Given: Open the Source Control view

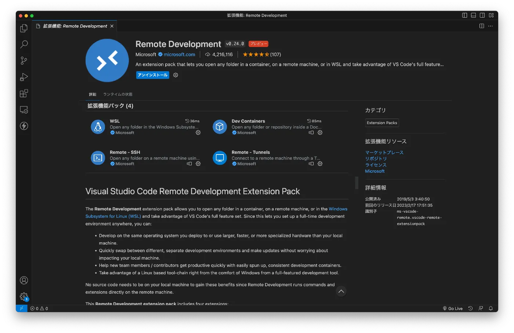Looking at the screenshot, I should coord(24,61).
